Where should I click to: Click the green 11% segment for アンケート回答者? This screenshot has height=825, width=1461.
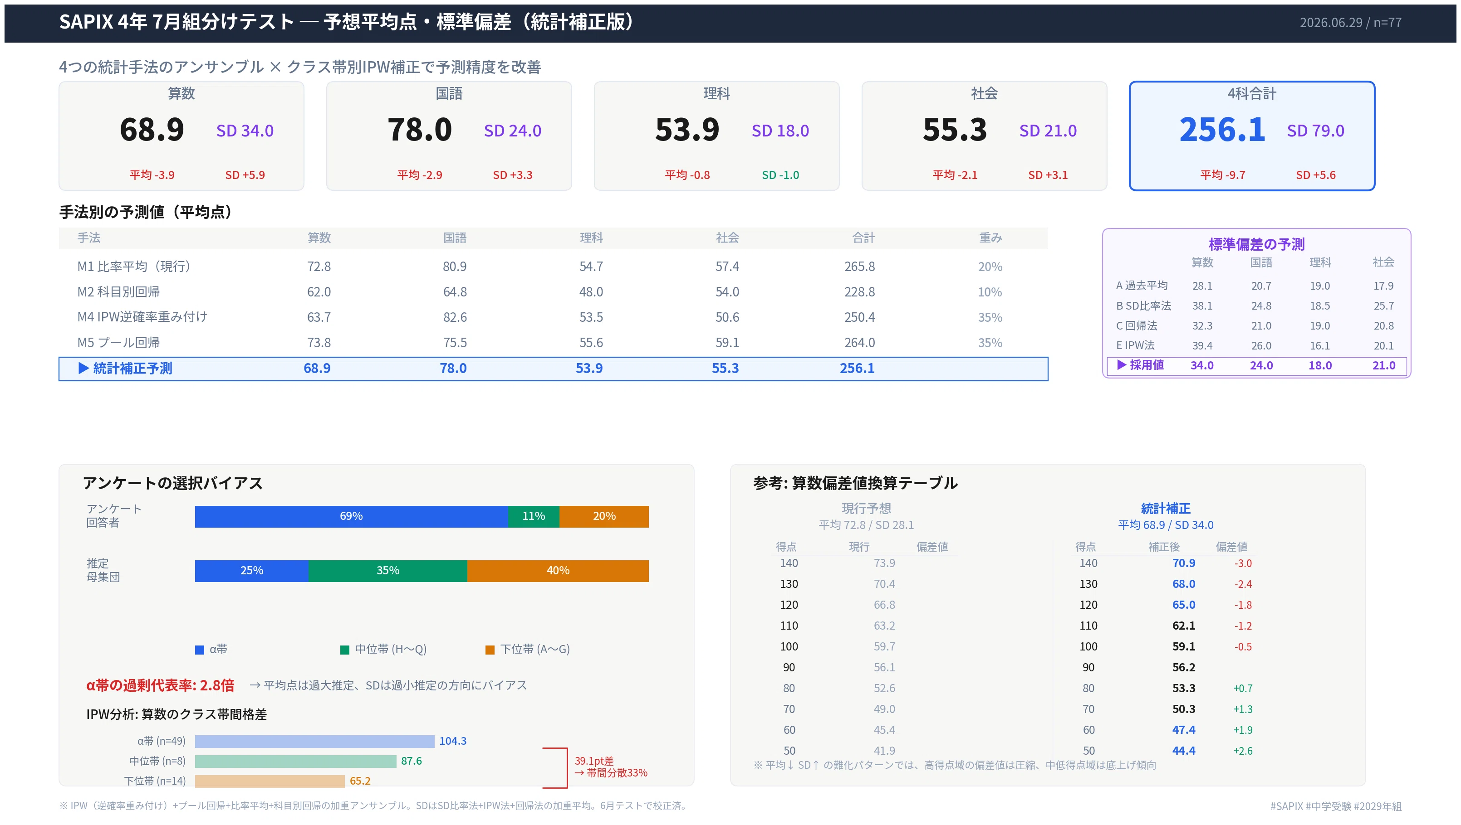pos(534,516)
